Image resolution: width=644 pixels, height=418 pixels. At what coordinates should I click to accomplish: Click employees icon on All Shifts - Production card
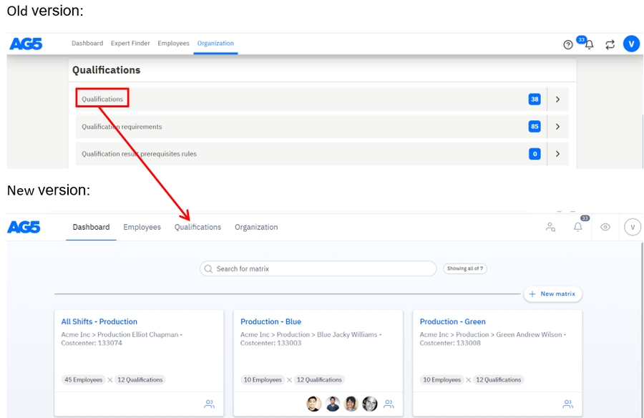(209, 404)
